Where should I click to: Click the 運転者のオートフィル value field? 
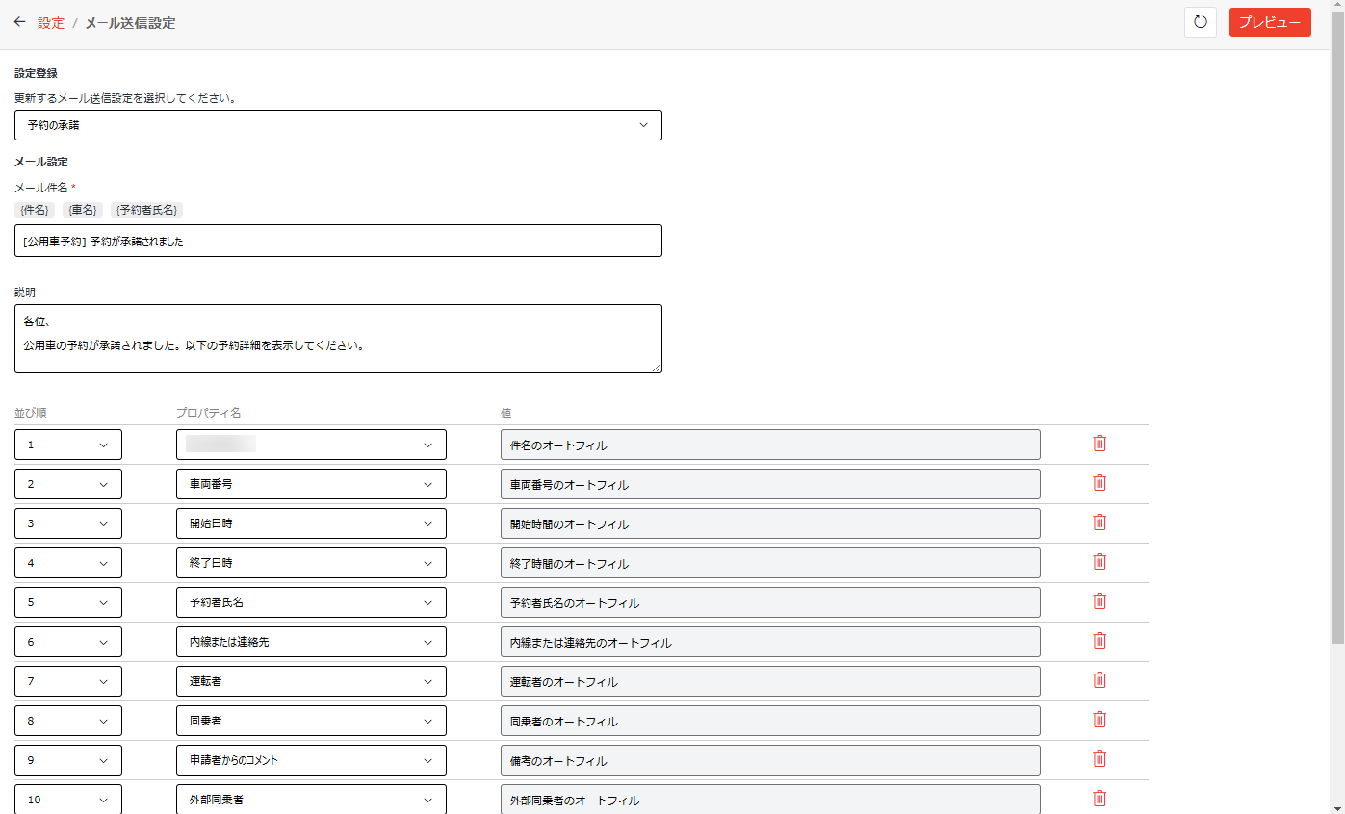point(770,681)
